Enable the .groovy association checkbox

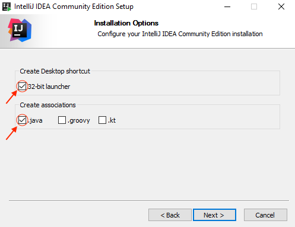click(62, 120)
